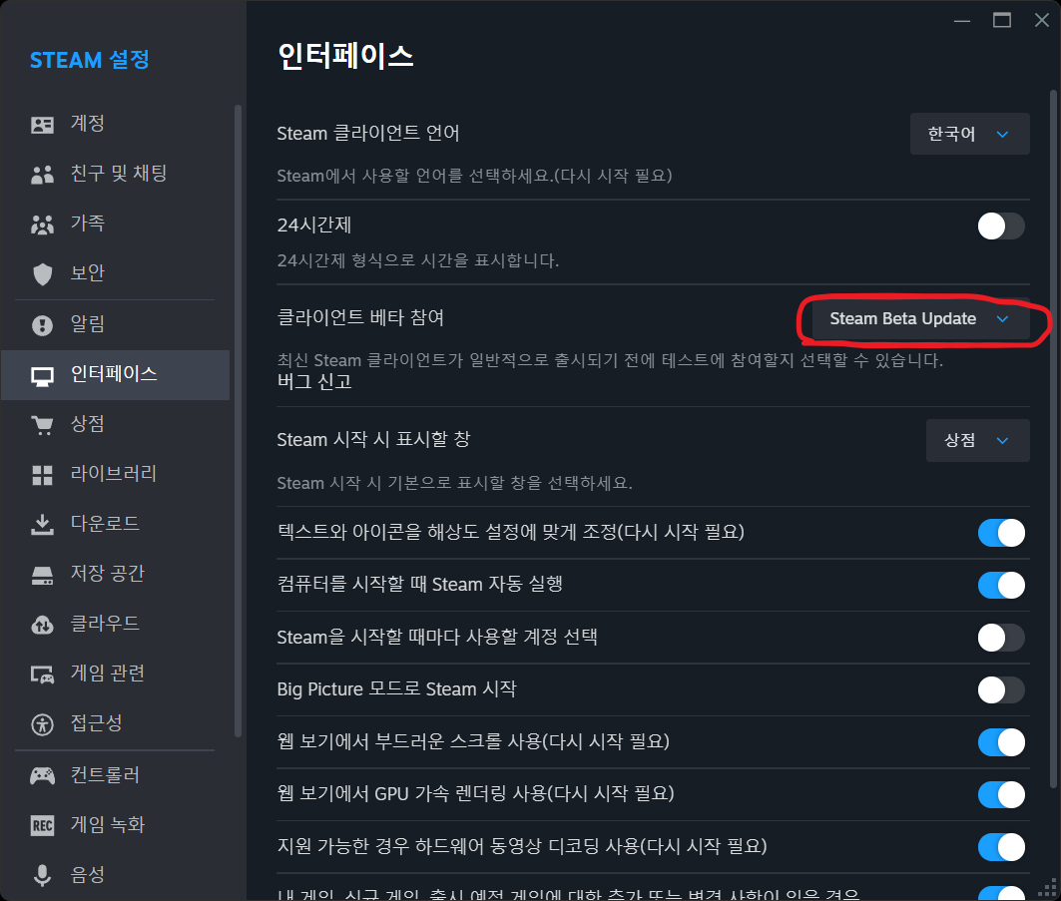Open the 한국어 language dropdown
The width and height of the screenshot is (1061, 901).
click(968, 134)
